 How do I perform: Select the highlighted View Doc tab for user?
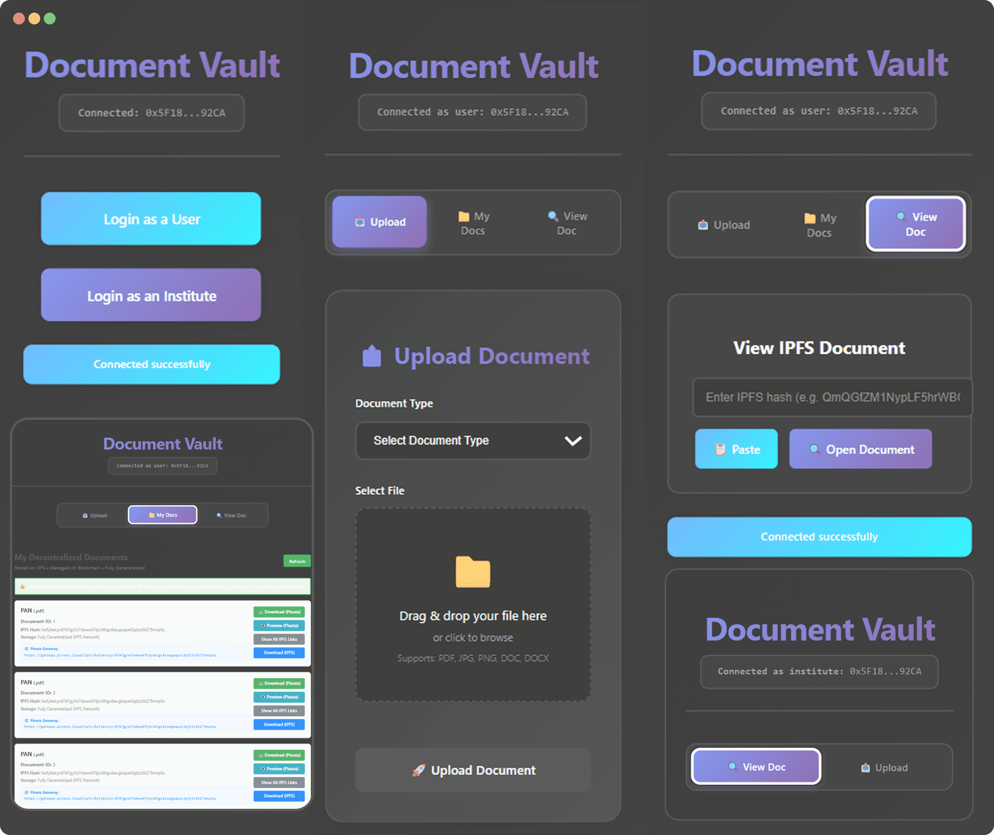915,224
